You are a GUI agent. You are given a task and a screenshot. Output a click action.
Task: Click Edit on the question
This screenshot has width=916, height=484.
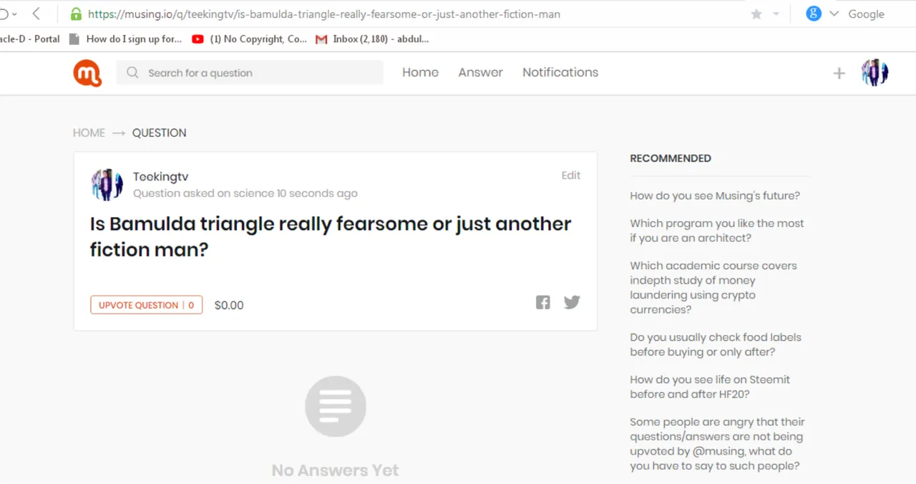[x=570, y=175]
